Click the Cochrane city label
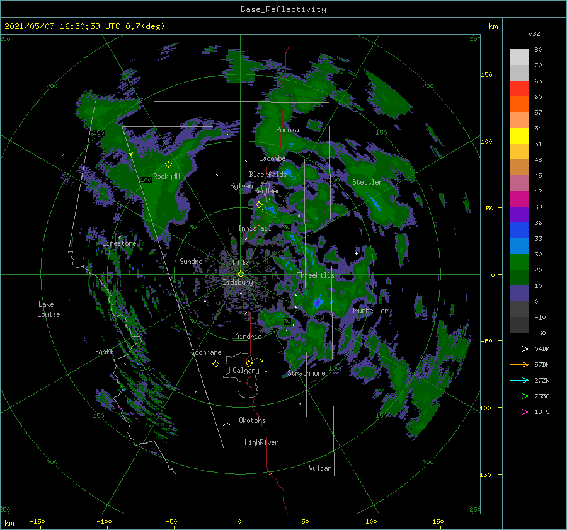Image resolution: width=567 pixels, height=530 pixels. tap(206, 352)
